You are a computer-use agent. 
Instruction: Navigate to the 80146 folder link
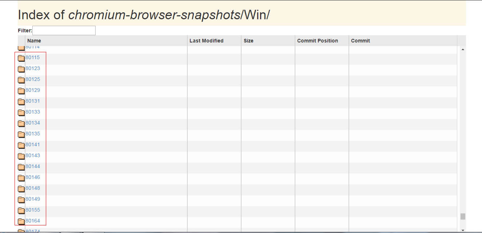tap(33, 177)
